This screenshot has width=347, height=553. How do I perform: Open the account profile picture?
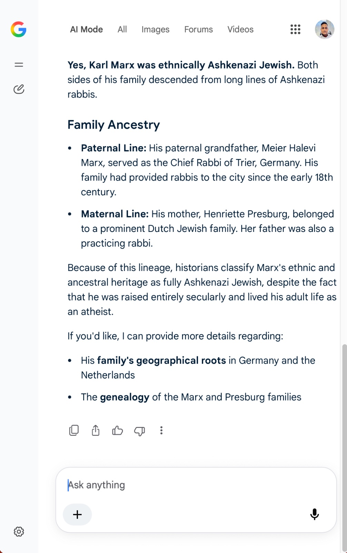coord(325,29)
